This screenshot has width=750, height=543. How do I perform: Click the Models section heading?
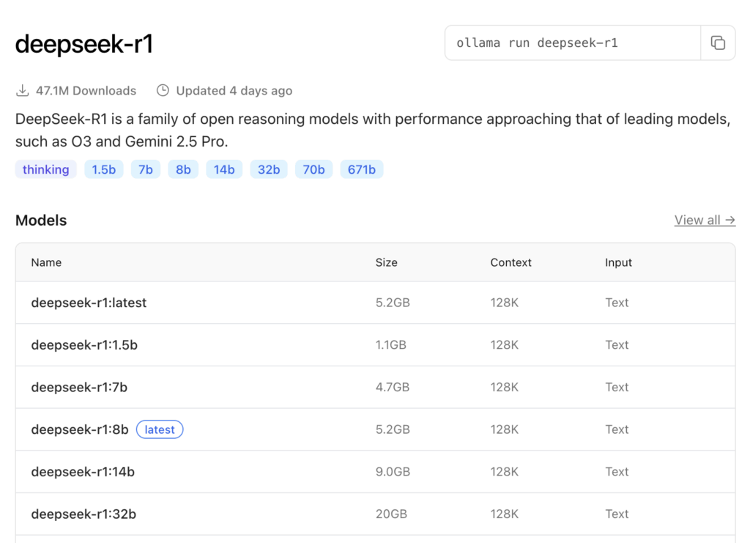(41, 221)
